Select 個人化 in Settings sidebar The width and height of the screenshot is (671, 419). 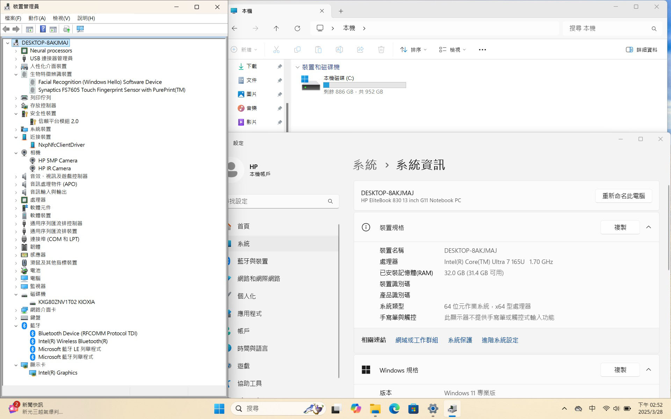pyautogui.click(x=283, y=296)
